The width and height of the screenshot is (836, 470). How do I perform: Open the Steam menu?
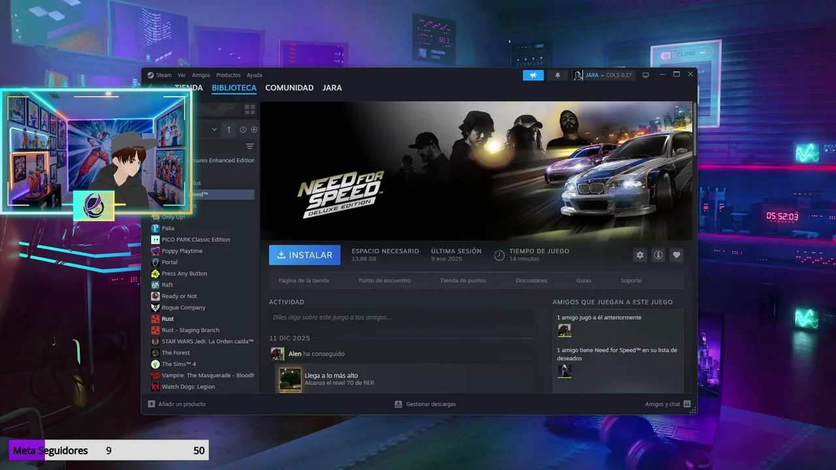[164, 75]
